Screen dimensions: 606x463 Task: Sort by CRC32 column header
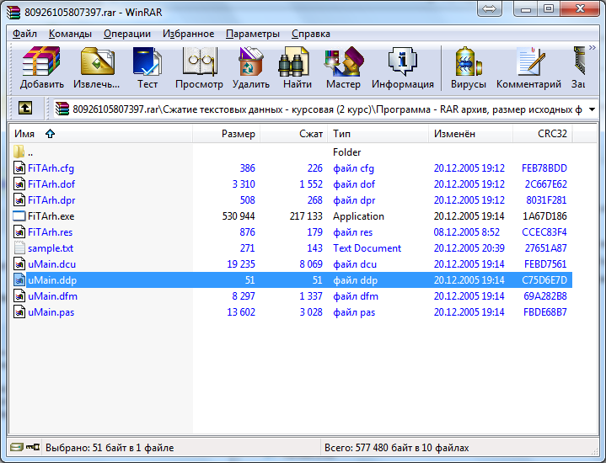click(543, 134)
